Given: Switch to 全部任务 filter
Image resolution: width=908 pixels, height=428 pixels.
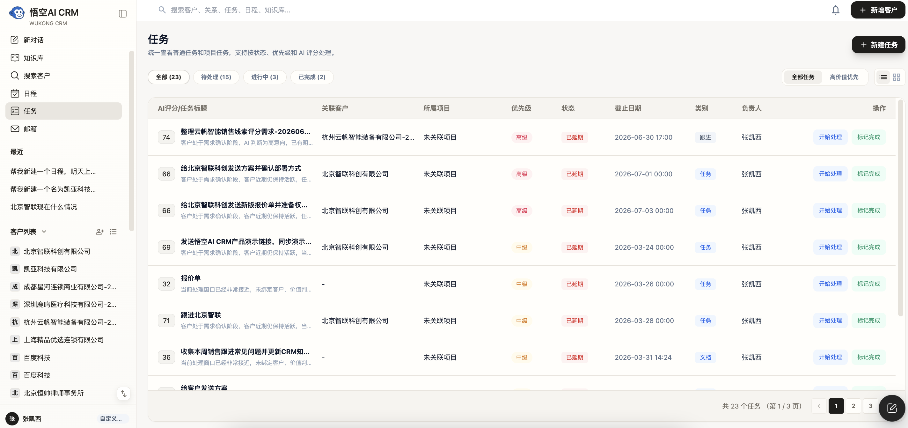Looking at the screenshot, I should (x=803, y=77).
